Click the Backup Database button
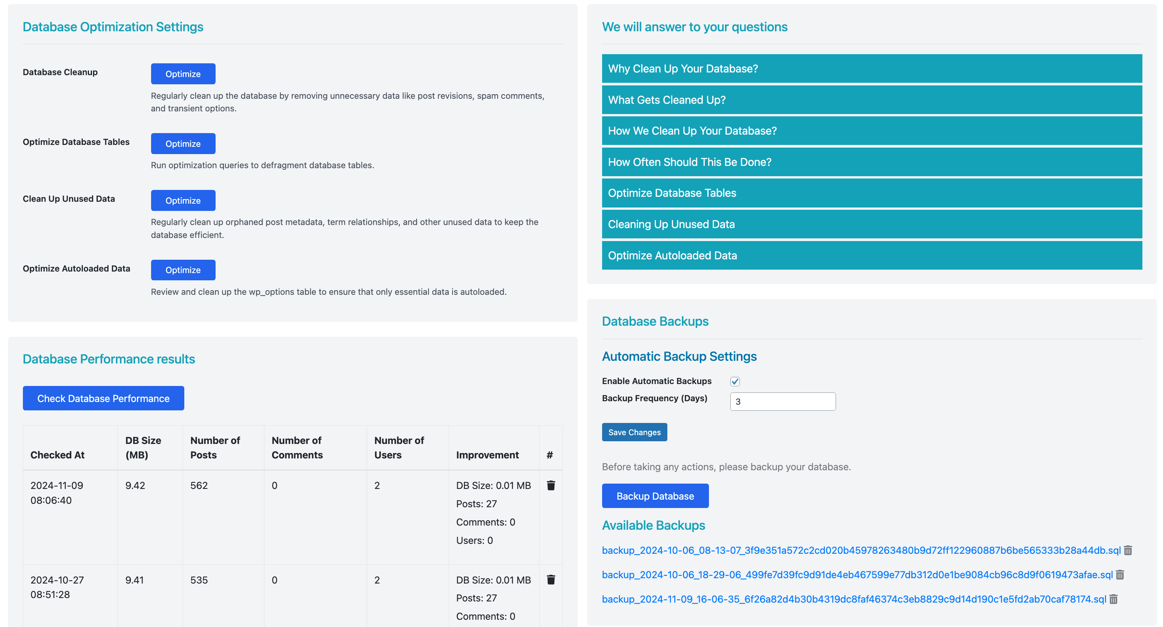 [655, 496]
